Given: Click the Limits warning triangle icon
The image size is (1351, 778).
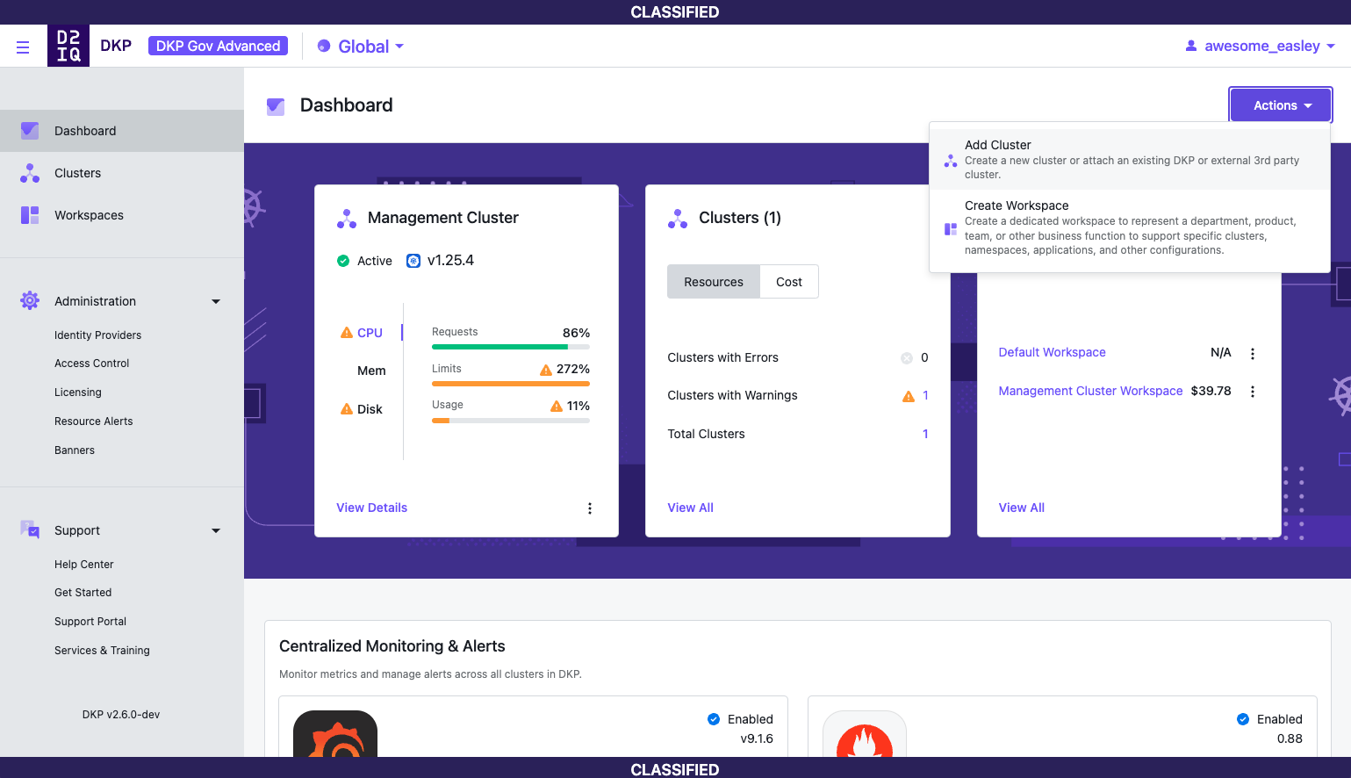Looking at the screenshot, I should [546, 370].
